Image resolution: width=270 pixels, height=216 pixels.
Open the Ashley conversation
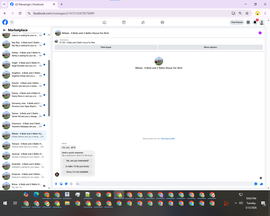[24, 54]
